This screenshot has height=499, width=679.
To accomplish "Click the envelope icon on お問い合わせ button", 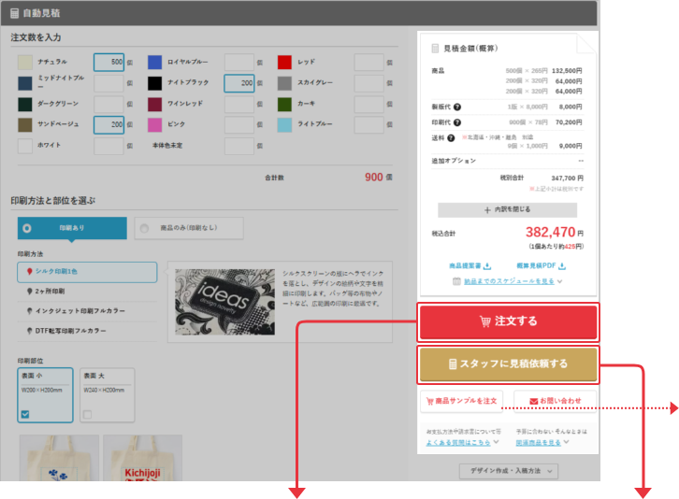I will coord(533,401).
